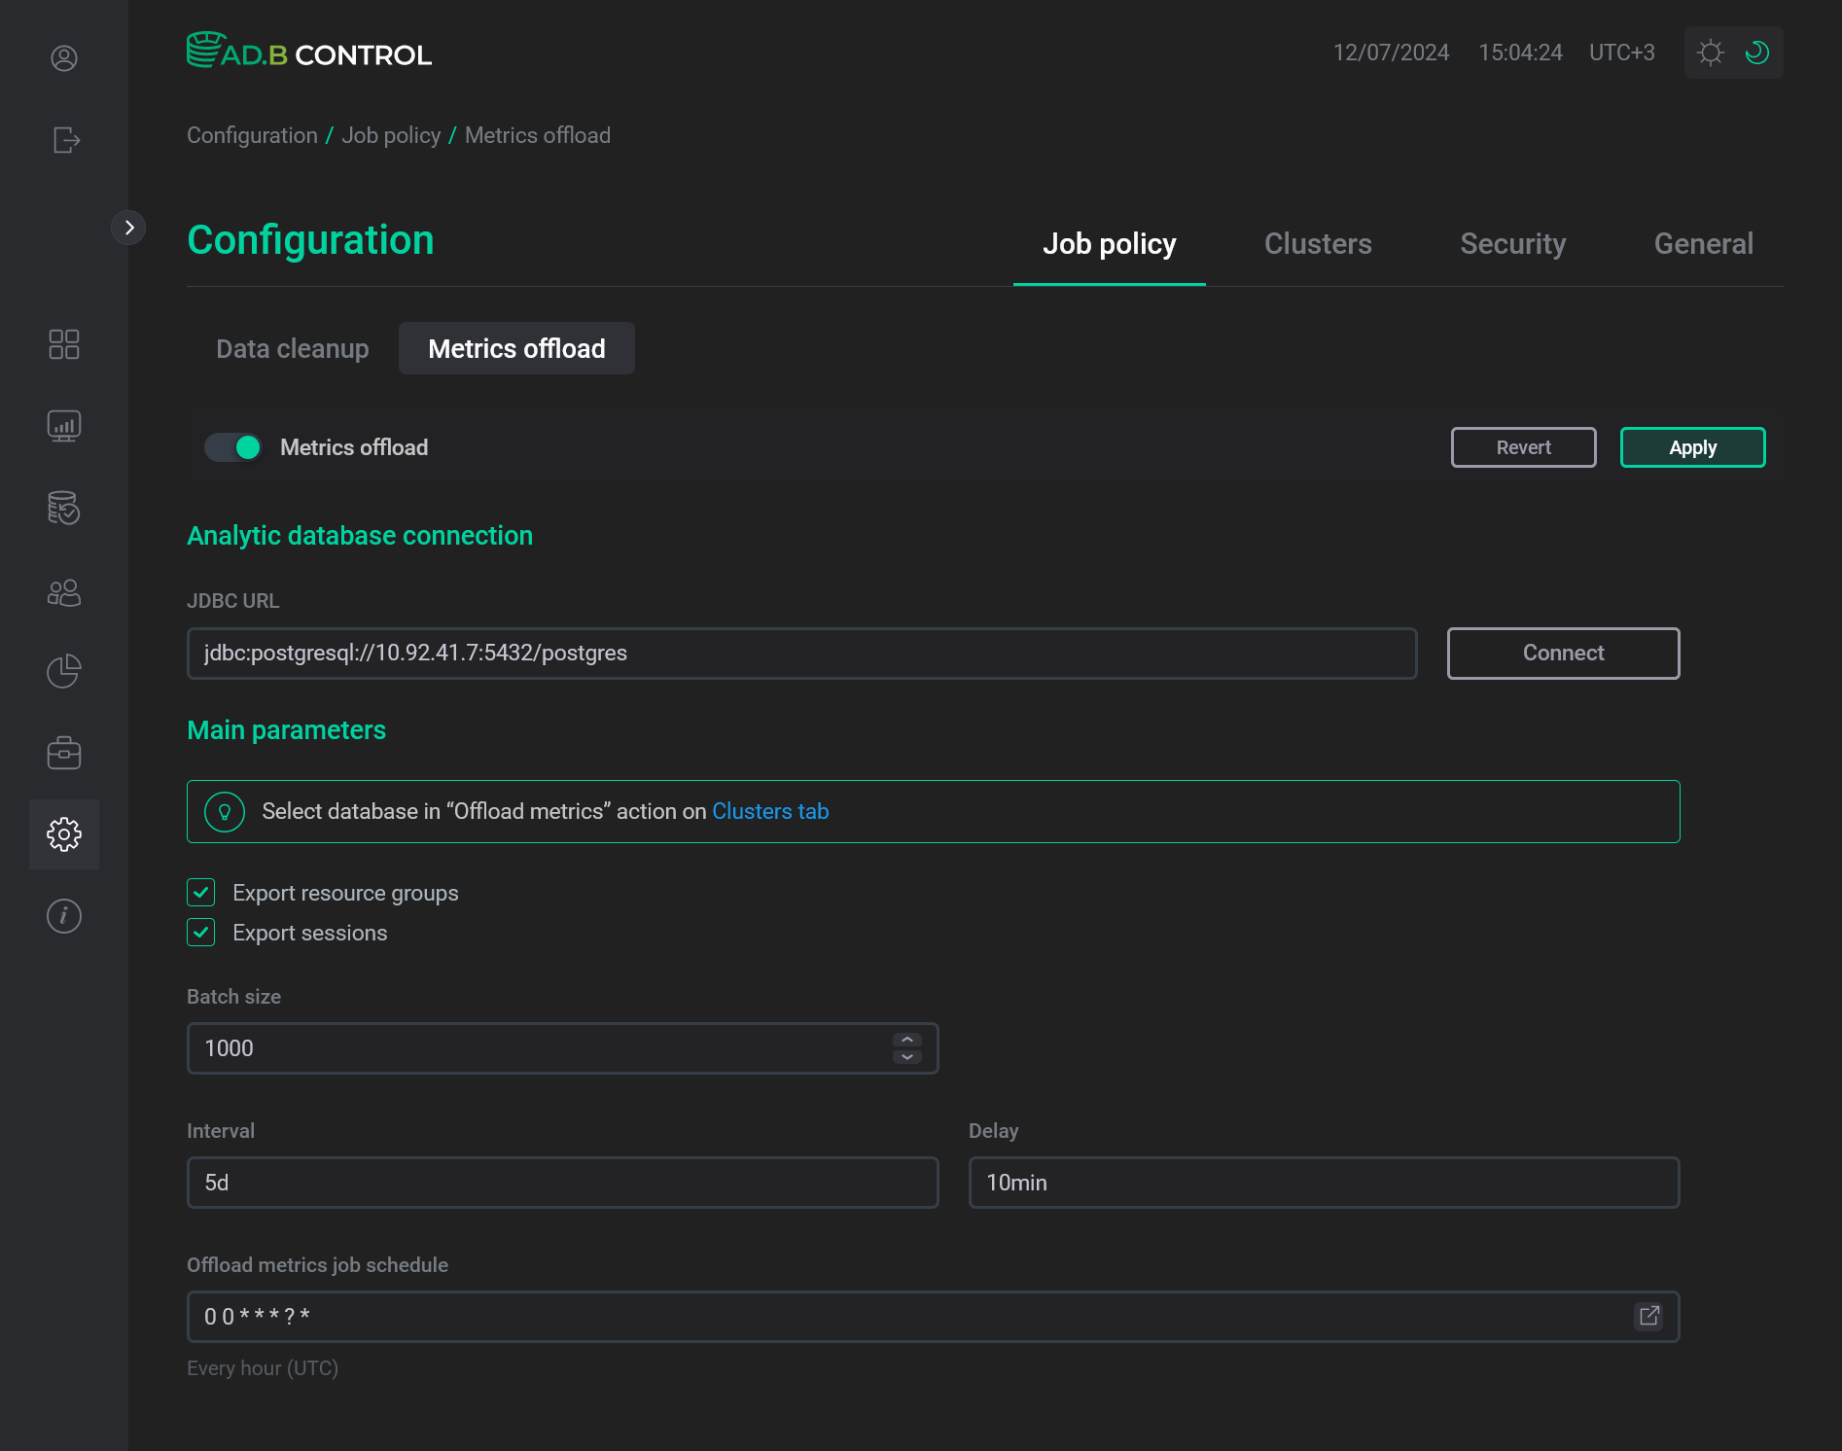Disable the Metrics offload toggle
Screen dimensions: 1842x1451
click(x=233, y=447)
